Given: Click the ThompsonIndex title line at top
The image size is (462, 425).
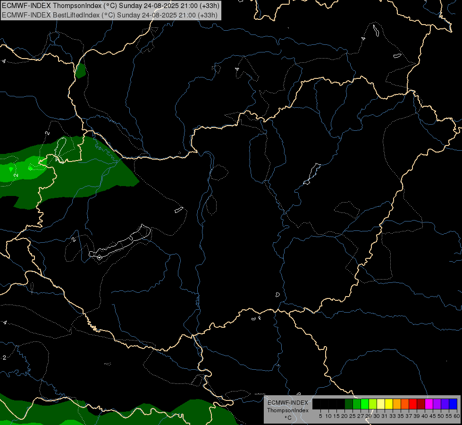Looking at the screenshot, I should (110, 6).
